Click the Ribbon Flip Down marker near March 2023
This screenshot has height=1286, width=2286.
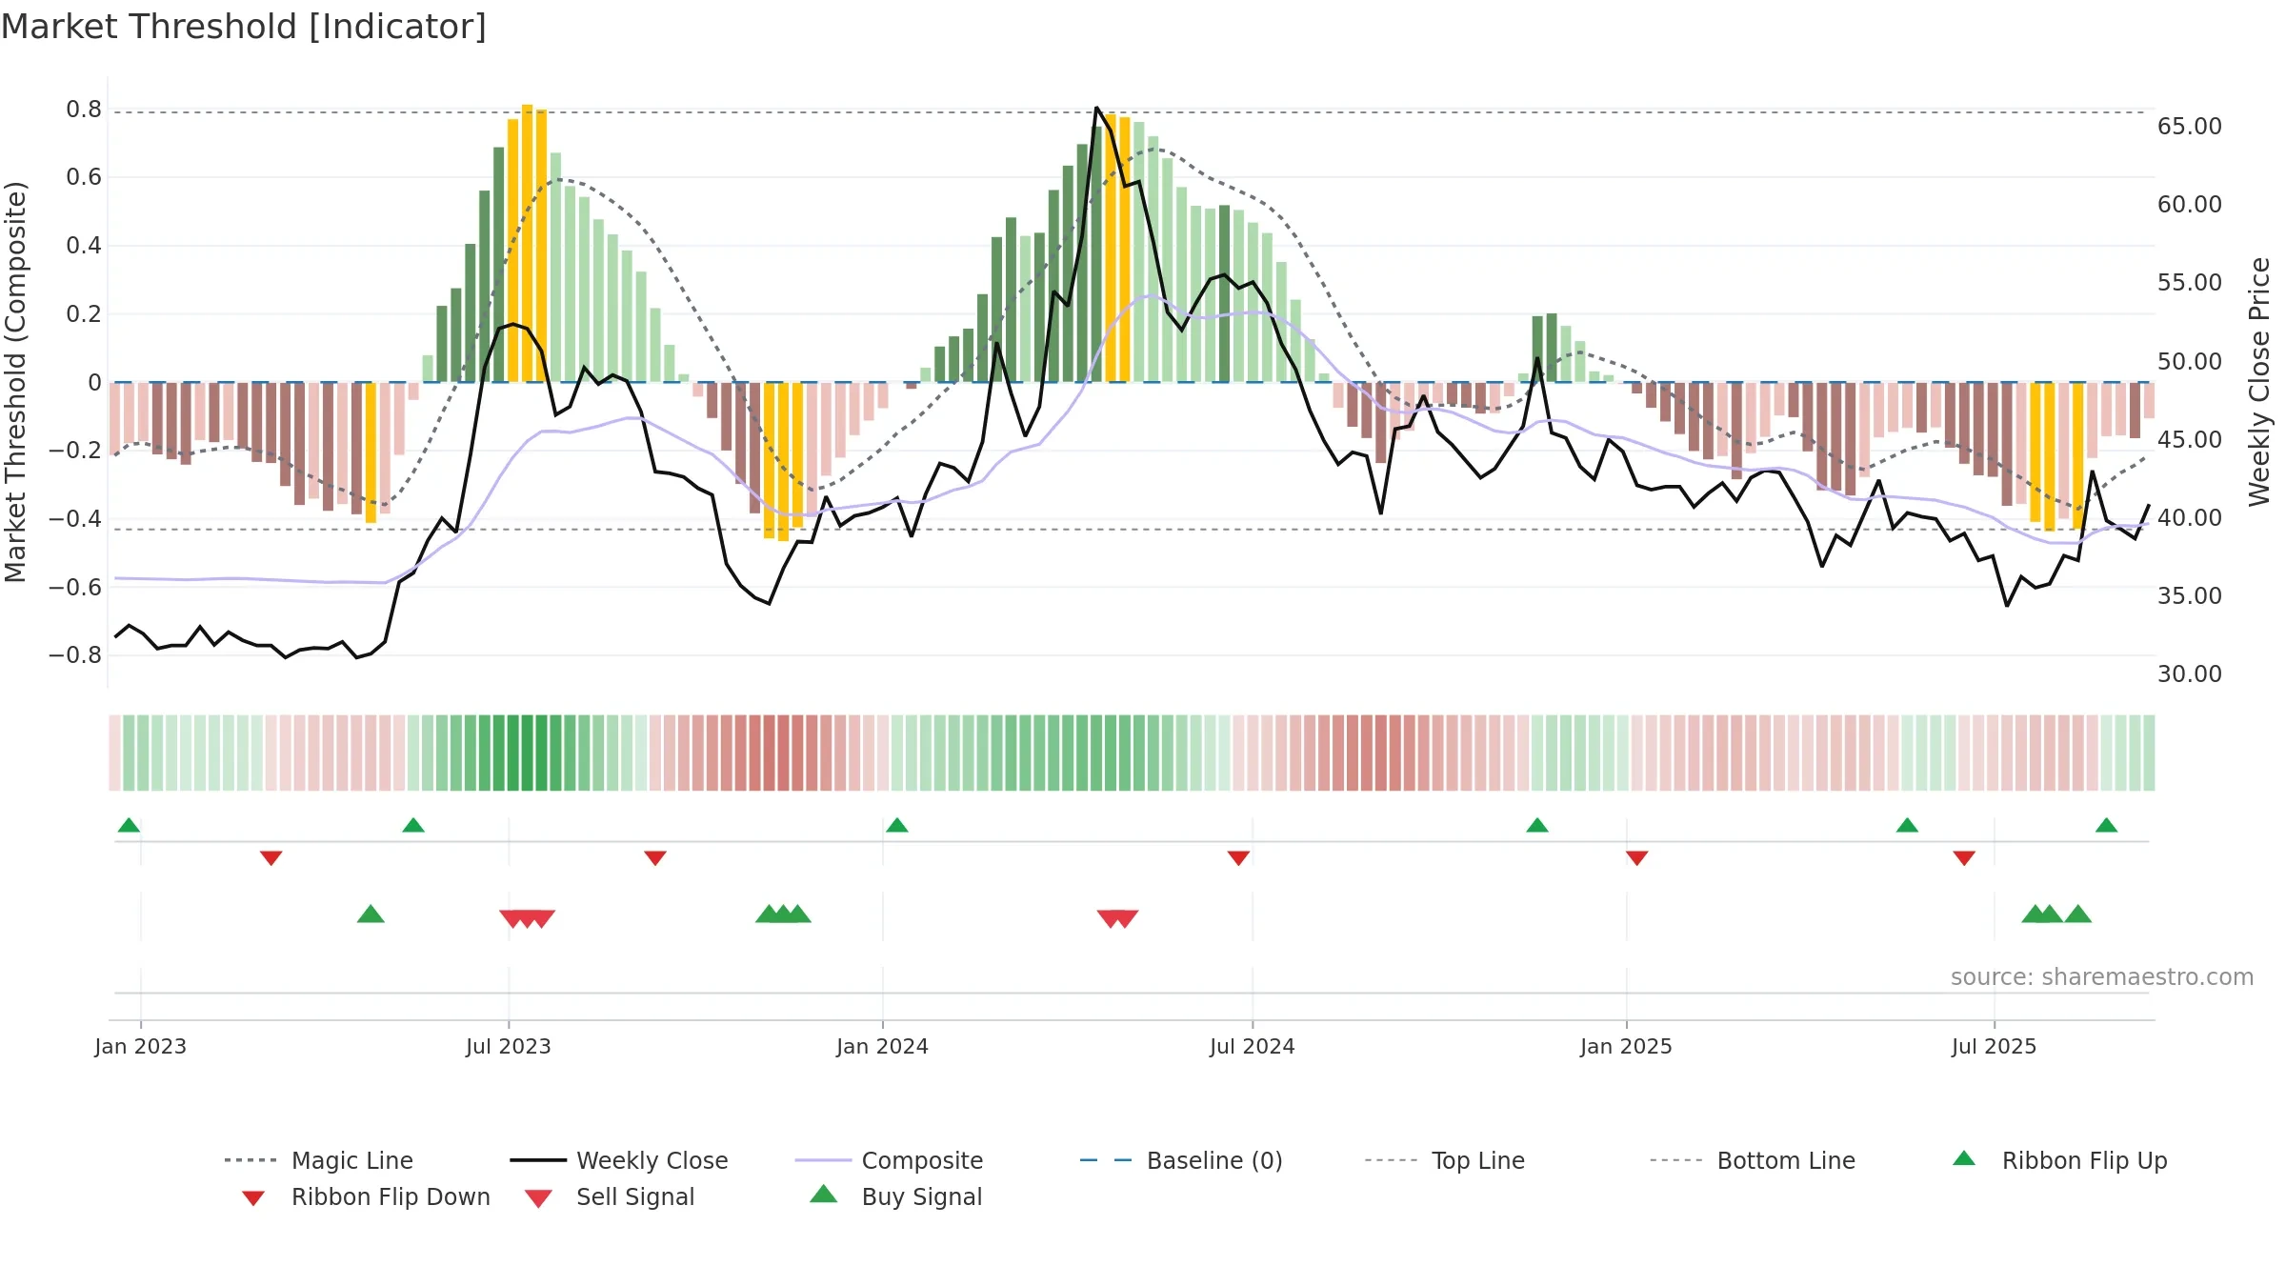coord(271,858)
